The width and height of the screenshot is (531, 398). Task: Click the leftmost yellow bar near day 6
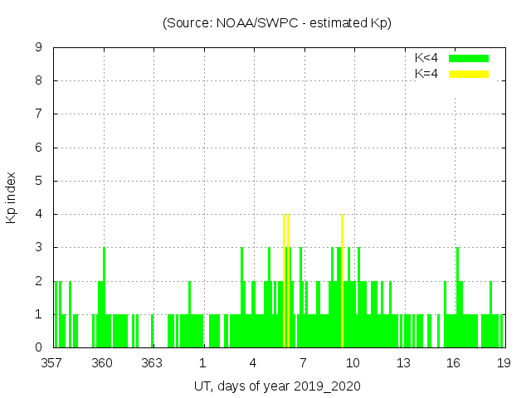click(x=284, y=282)
